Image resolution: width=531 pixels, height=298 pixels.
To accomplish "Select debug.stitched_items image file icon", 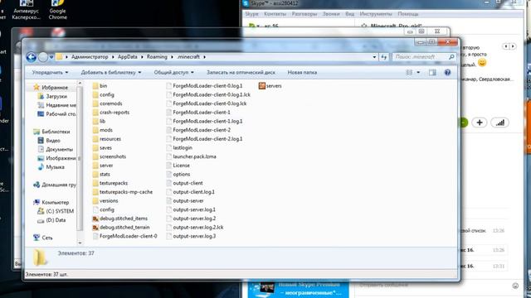I will click(x=95, y=219).
